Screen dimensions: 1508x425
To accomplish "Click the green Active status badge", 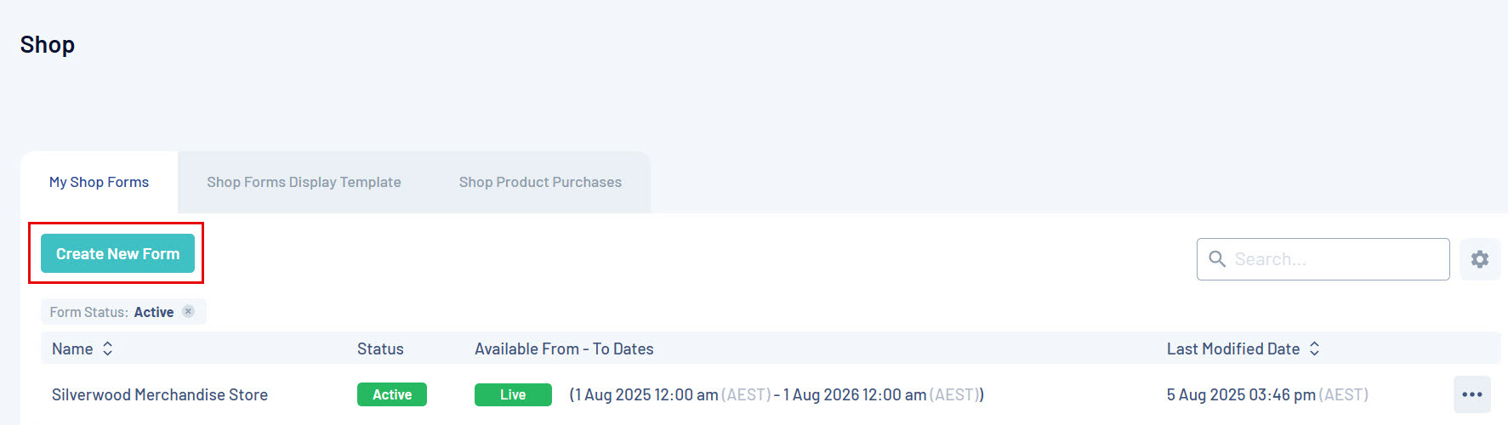I will tap(391, 394).
